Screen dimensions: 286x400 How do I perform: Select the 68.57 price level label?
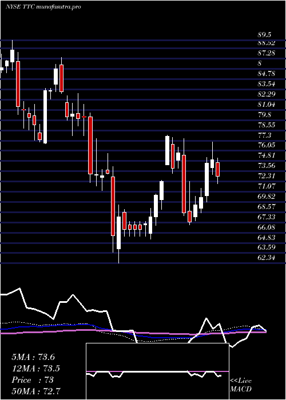pos(267,207)
